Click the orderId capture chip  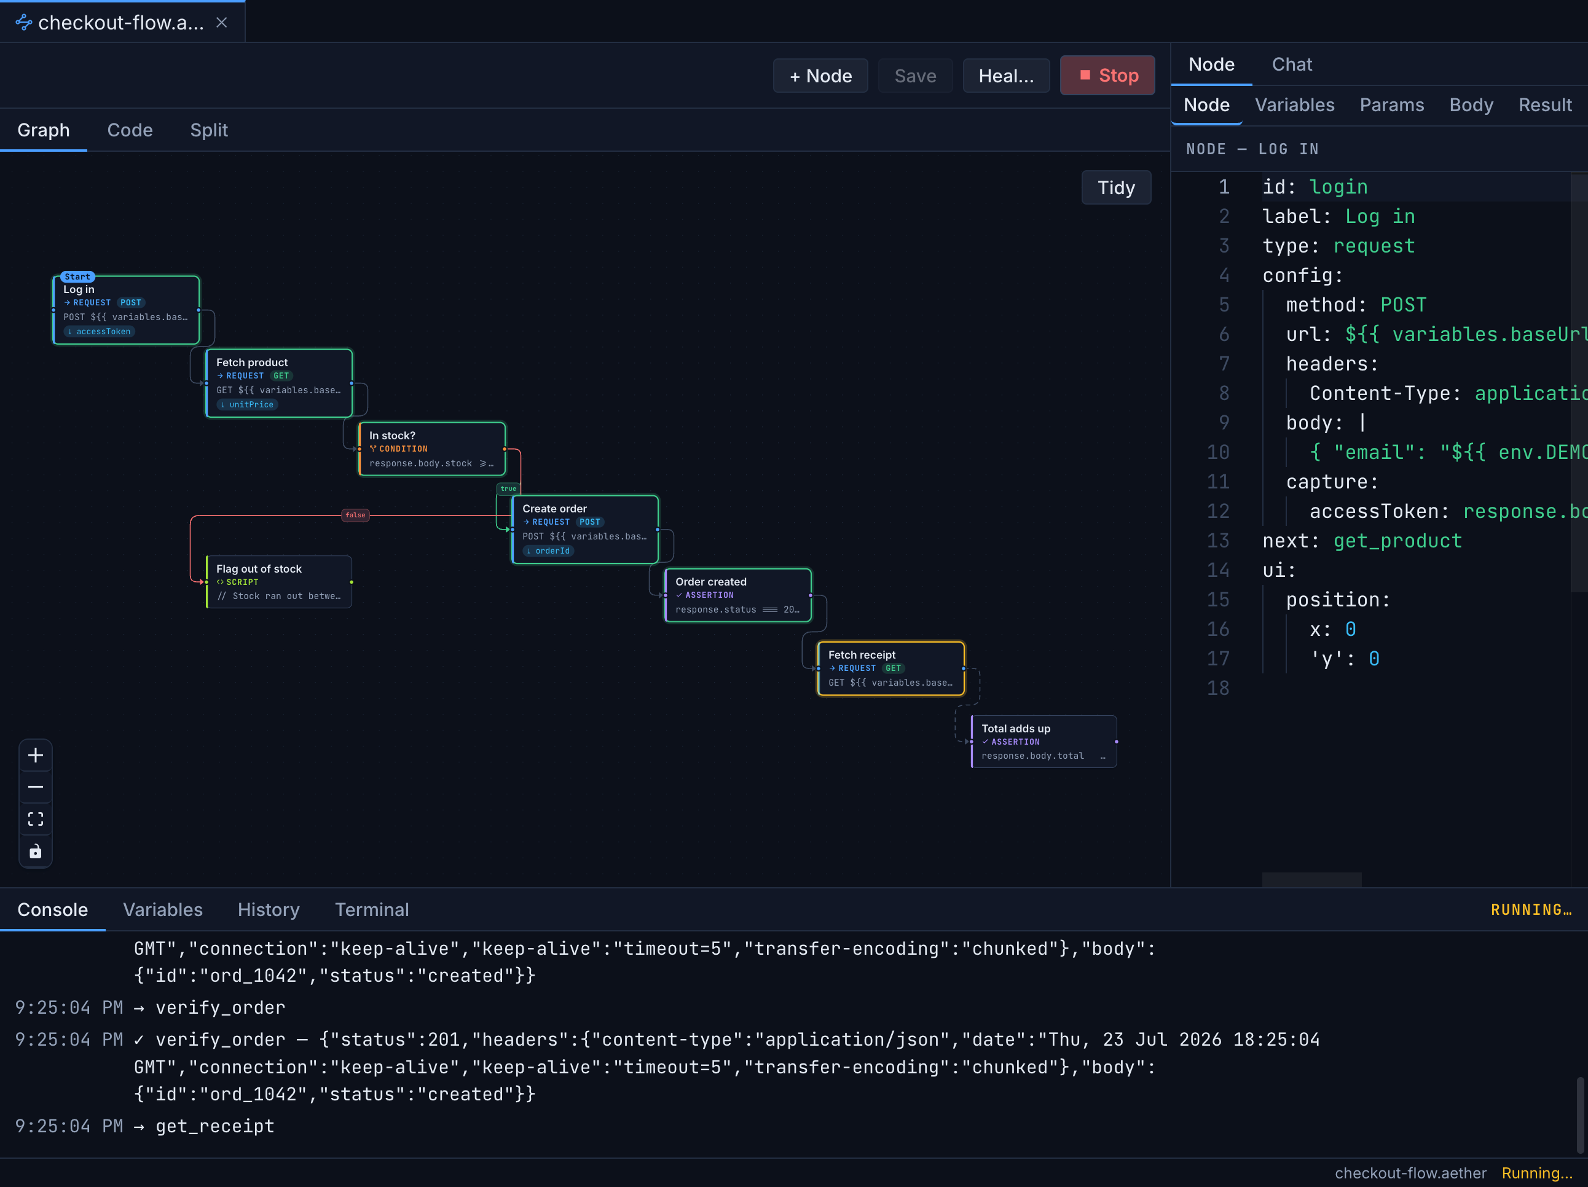[548, 551]
